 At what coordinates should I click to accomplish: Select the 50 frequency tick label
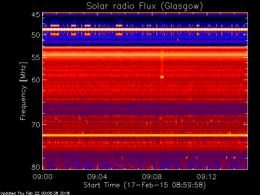(36, 35)
